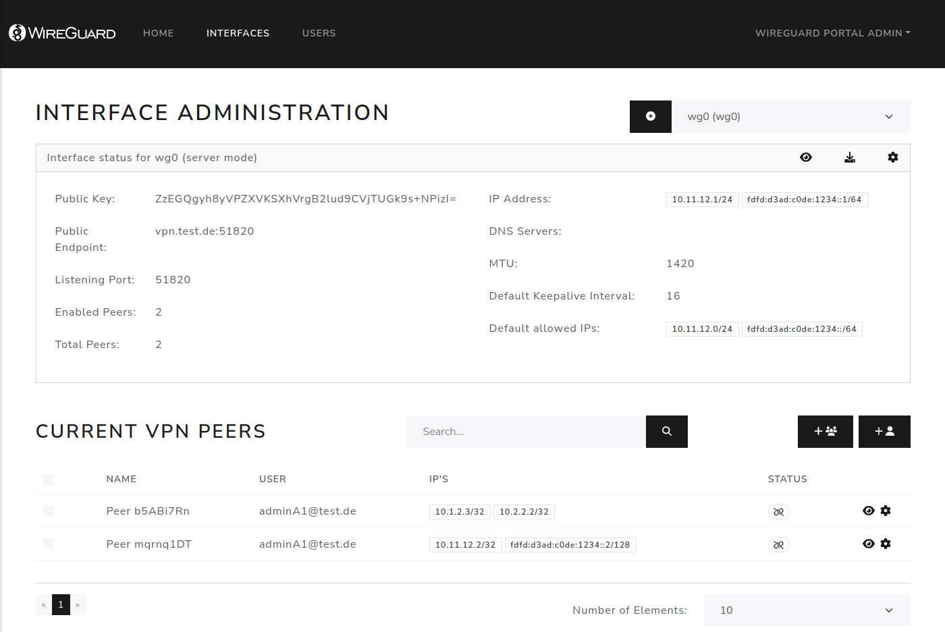The image size is (945, 632).
Task: View wg0 interface details via eye icon
Action: click(806, 157)
